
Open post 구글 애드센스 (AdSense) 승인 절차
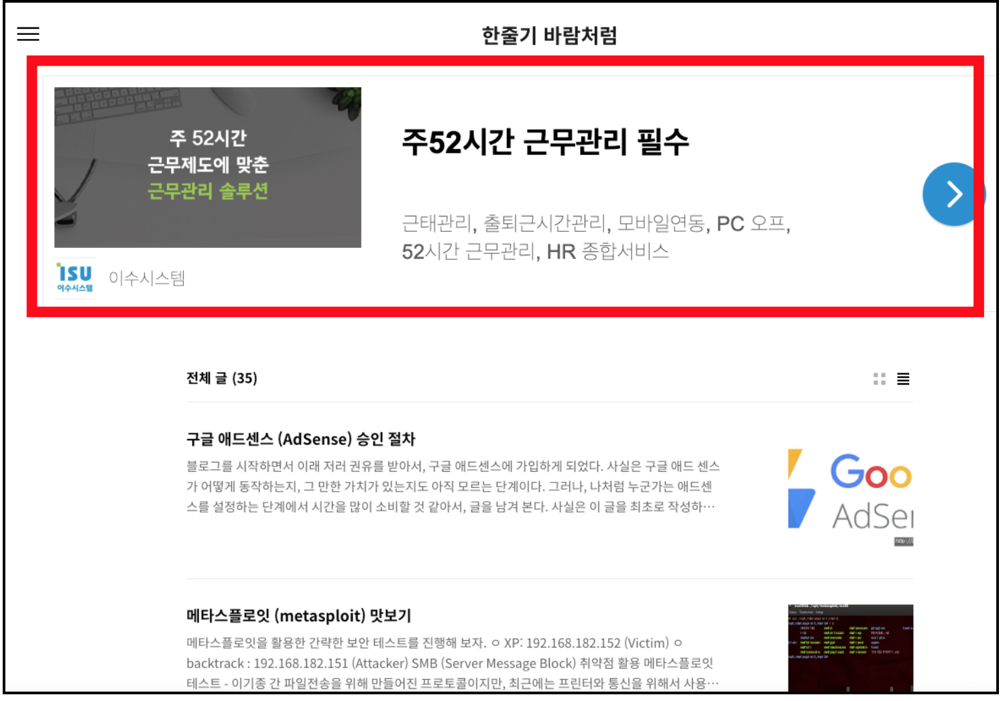pos(301,439)
